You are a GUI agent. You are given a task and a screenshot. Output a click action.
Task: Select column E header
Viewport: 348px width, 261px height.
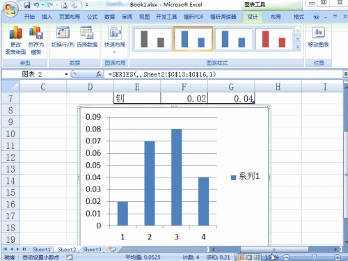click(137, 87)
